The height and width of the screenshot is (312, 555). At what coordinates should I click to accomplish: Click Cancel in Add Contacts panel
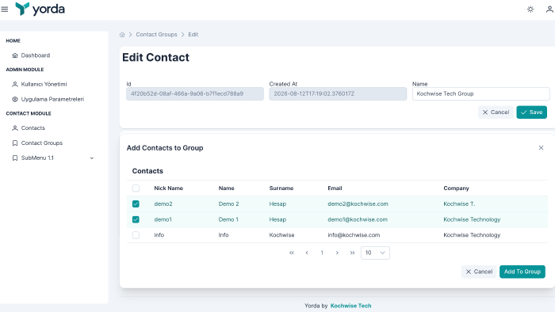tap(479, 272)
